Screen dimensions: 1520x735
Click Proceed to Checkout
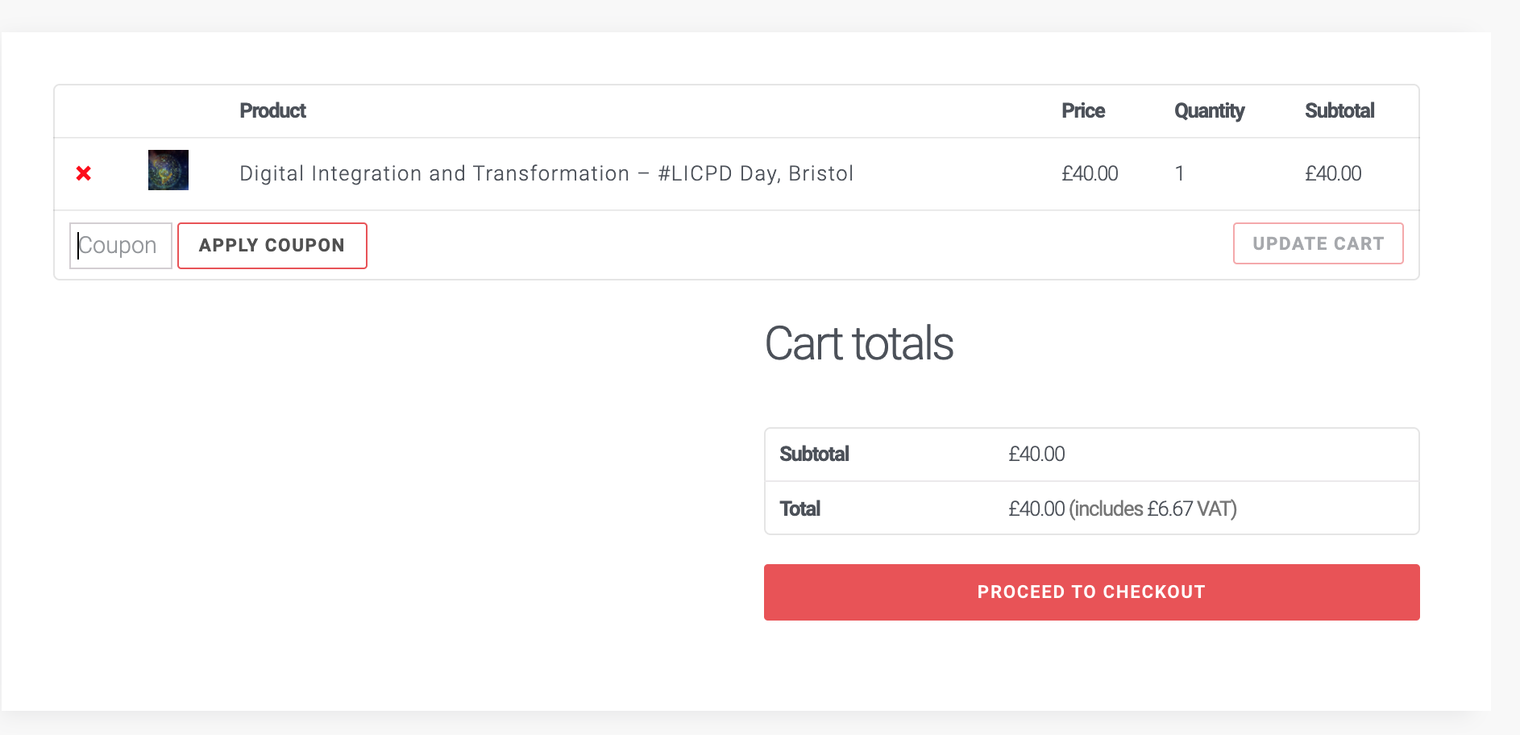1092,592
